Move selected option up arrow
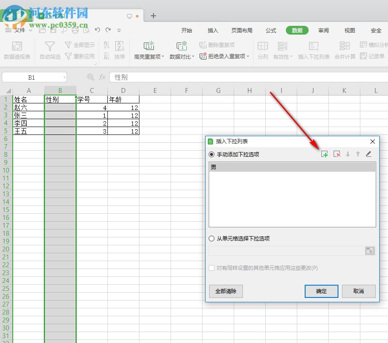The image size is (388, 343). click(x=358, y=154)
